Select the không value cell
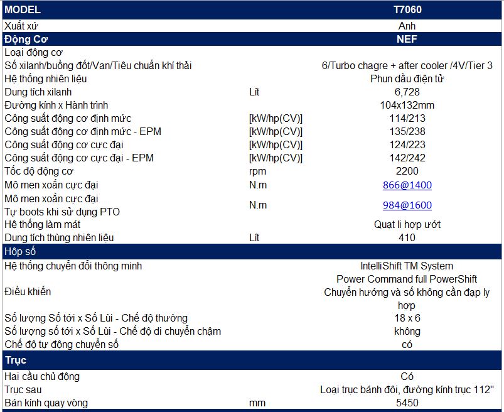Image resolution: width=504 pixels, height=412 pixels. point(407,331)
